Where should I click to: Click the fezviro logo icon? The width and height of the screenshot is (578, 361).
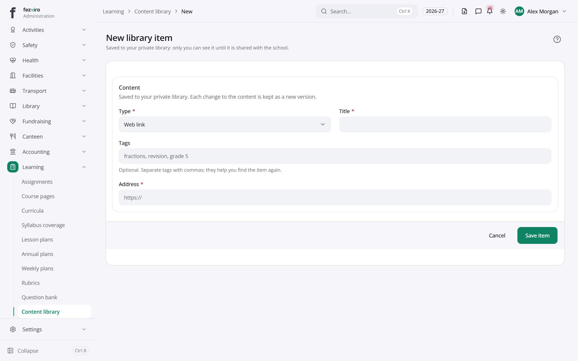tap(13, 13)
